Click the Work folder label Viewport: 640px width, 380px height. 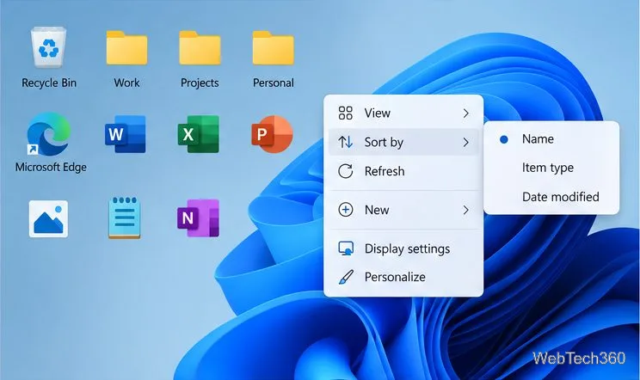point(126,83)
